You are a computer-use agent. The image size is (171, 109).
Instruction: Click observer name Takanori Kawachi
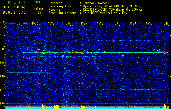coord(96,3)
